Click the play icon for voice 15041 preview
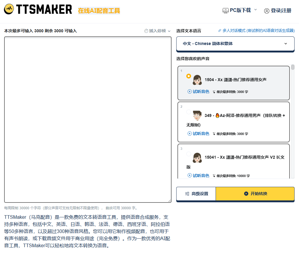 tap(190, 175)
